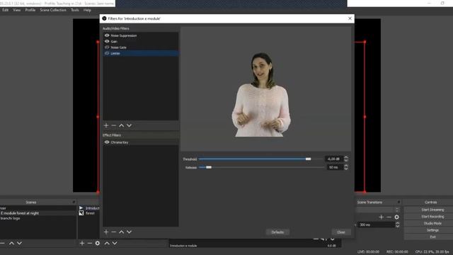The height and width of the screenshot is (255, 453).
Task: Open the Profile menu
Action: [30, 10]
